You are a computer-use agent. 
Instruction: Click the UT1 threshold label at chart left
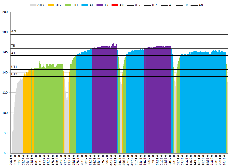(14, 67)
